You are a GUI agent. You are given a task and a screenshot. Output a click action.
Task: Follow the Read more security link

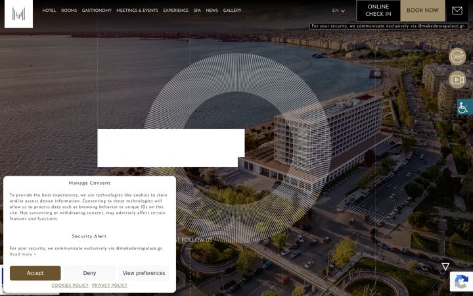pos(22,255)
